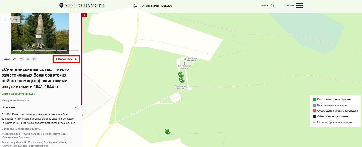362x147 pixels.
Task: Share via the Odnoklassniki icon
Action: [x=28, y=59]
